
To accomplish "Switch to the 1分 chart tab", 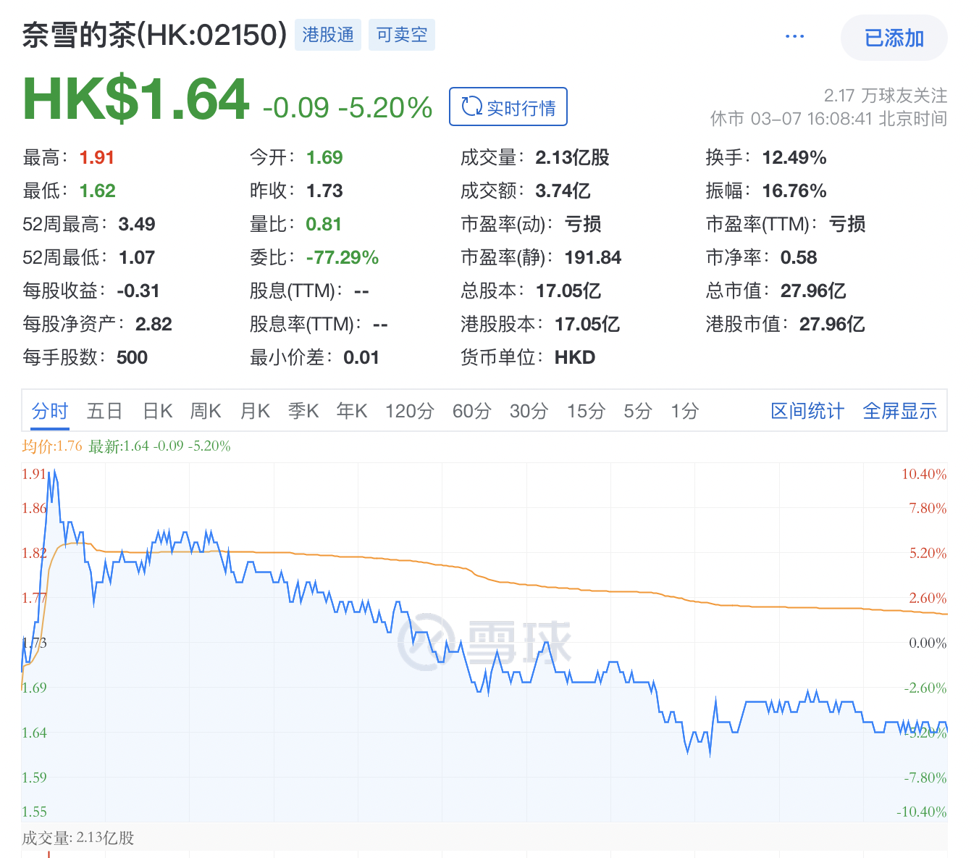I will pyautogui.click(x=684, y=411).
